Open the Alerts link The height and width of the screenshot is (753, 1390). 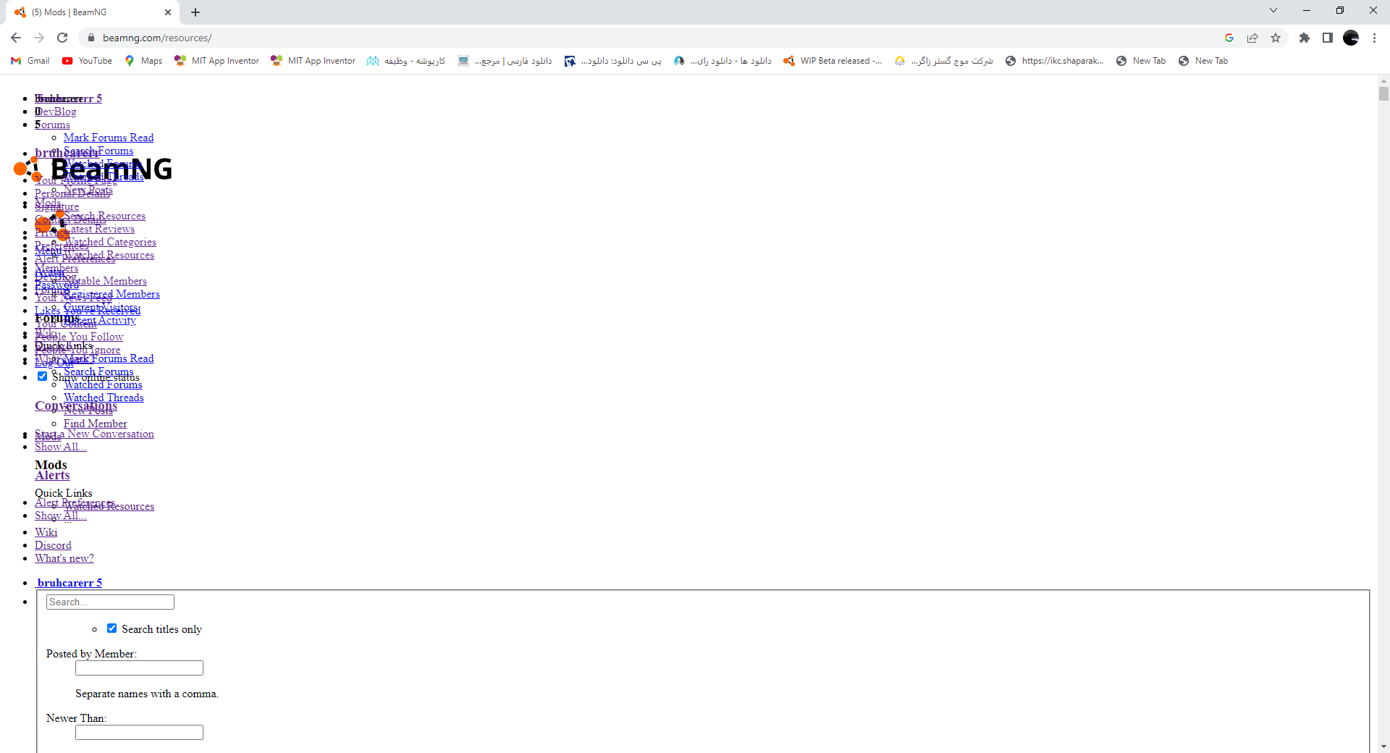click(52, 475)
